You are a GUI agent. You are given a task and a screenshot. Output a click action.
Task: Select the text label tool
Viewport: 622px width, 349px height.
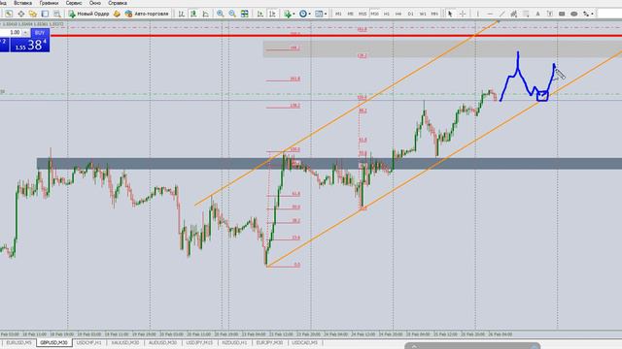click(x=550, y=14)
